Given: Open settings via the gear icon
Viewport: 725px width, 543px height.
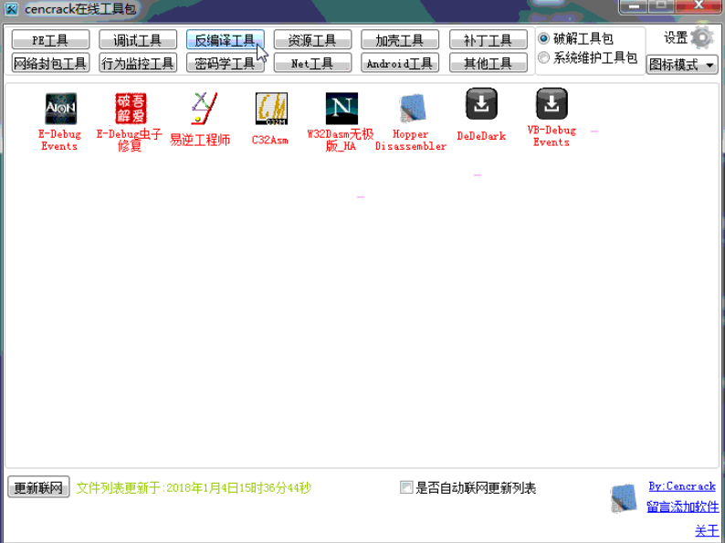Looking at the screenshot, I should (702, 38).
